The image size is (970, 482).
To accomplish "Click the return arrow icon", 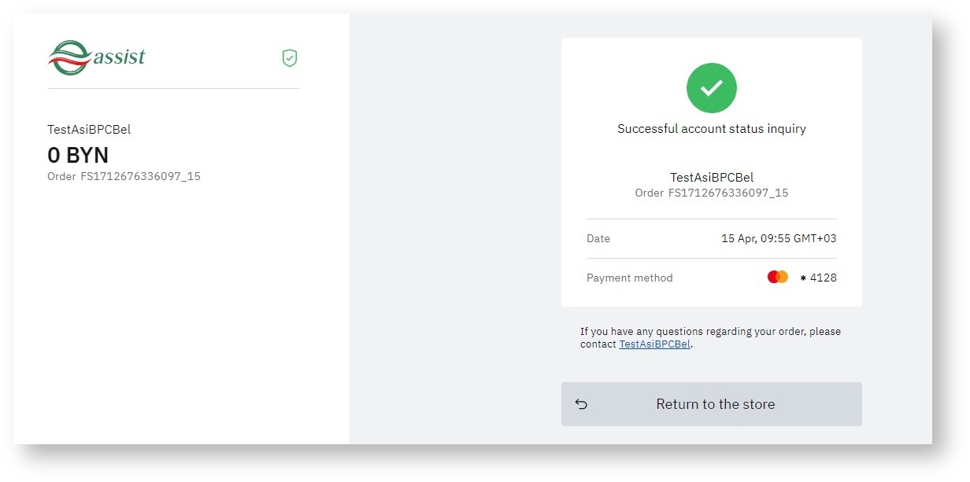I will click(x=581, y=404).
